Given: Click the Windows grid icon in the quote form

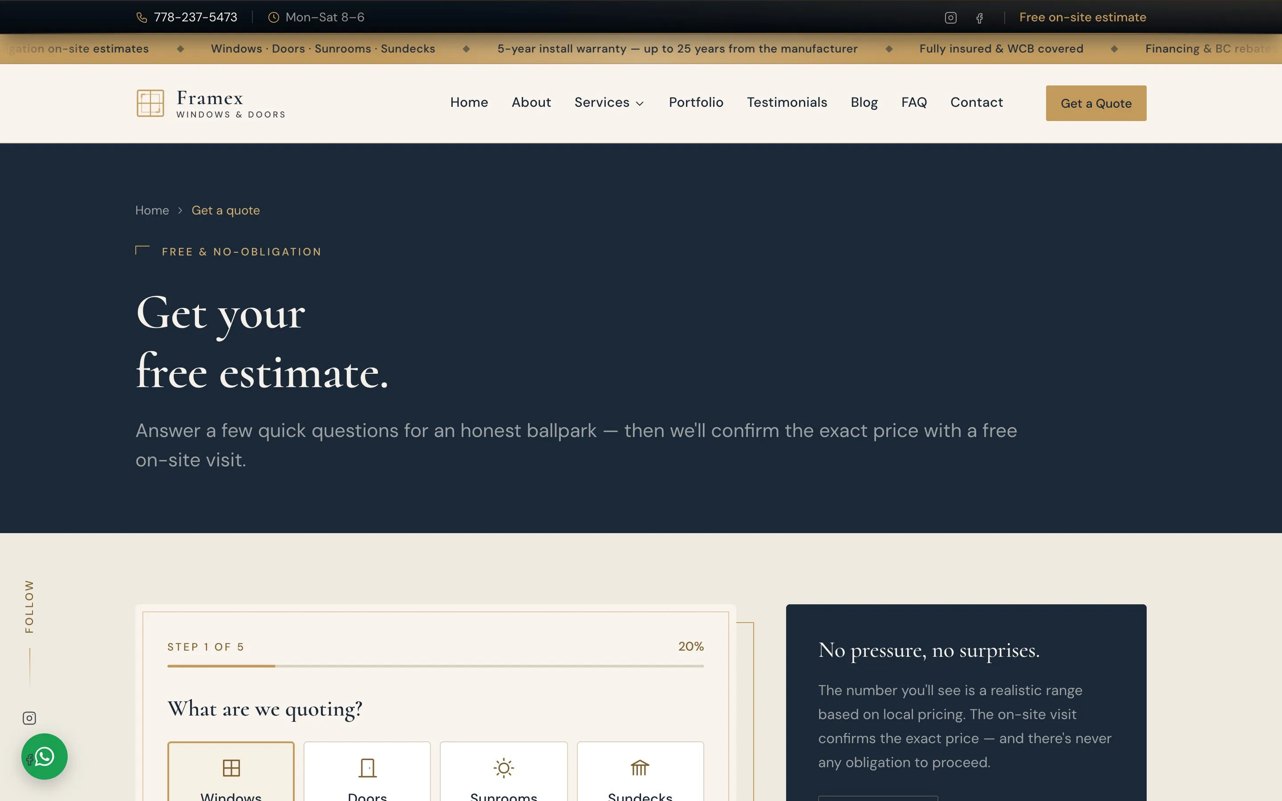Looking at the screenshot, I should (x=231, y=768).
